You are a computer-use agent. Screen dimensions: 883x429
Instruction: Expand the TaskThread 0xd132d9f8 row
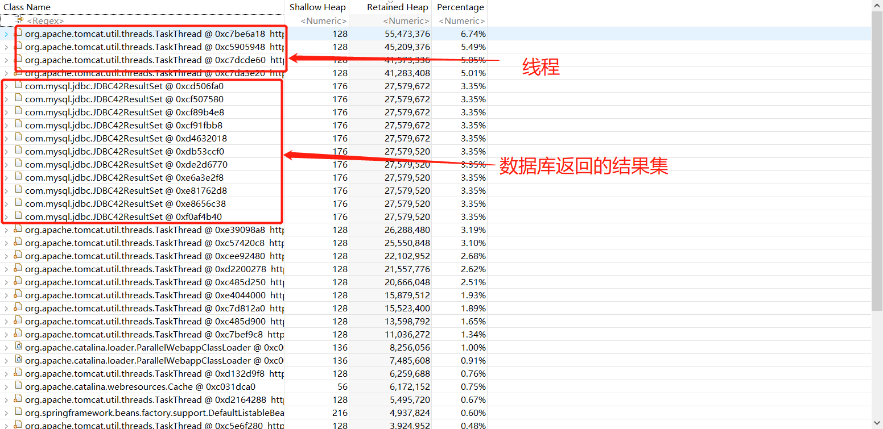pos(6,373)
